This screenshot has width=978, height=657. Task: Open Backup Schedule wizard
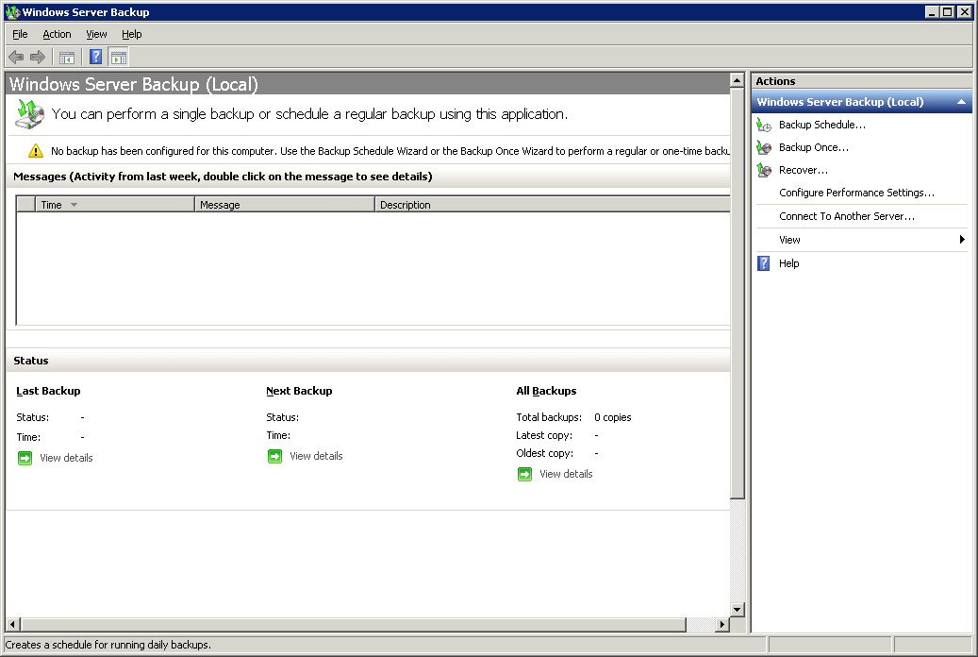click(x=822, y=125)
